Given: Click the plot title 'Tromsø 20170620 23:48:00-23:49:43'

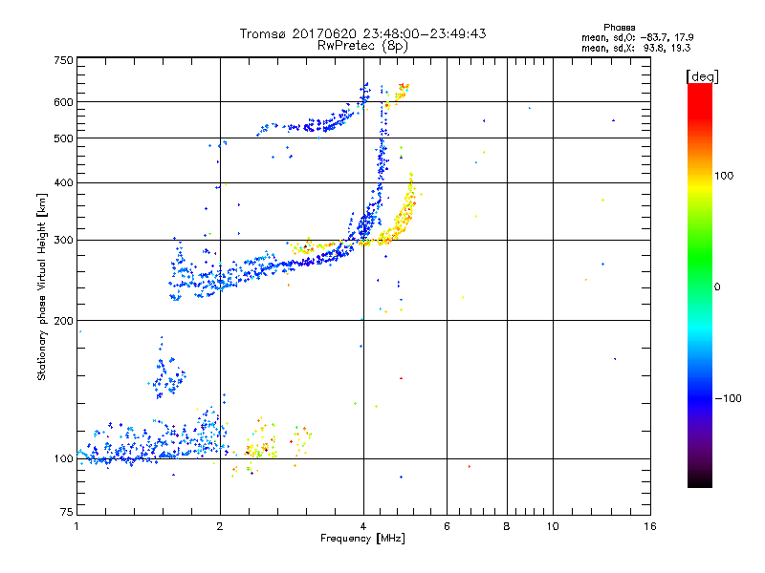Looking at the screenshot, I should tap(362, 33).
